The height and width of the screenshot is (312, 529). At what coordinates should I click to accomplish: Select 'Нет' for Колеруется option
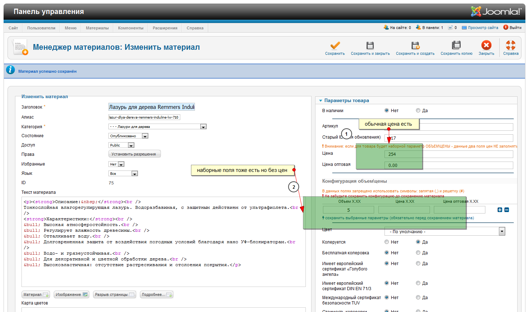click(x=387, y=242)
